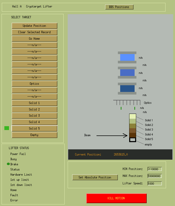Click the green Brake status indicator
This screenshot has width=175, height=206.
pyautogui.click(x=8, y=164)
